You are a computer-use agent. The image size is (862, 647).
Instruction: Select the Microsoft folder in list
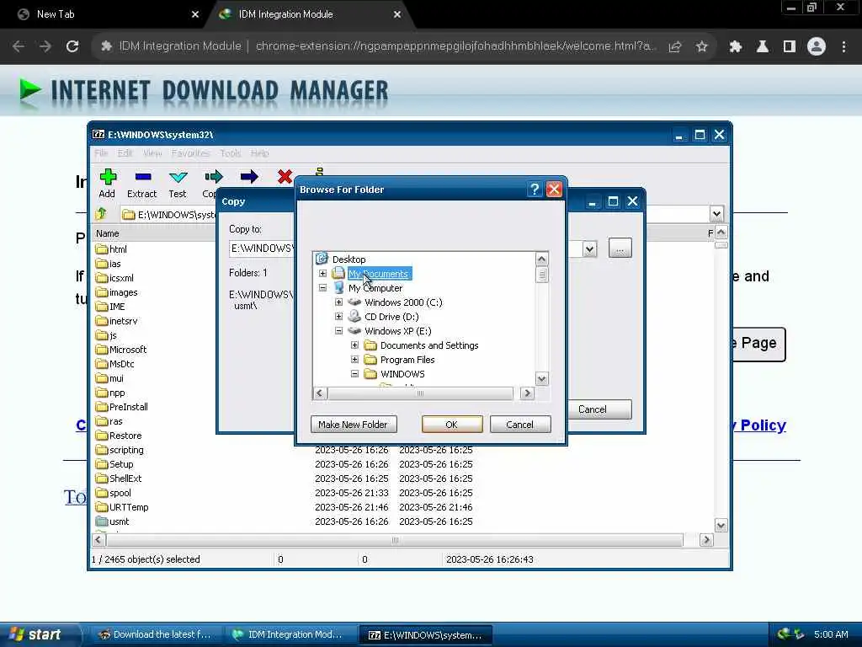(x=121, y=350)
